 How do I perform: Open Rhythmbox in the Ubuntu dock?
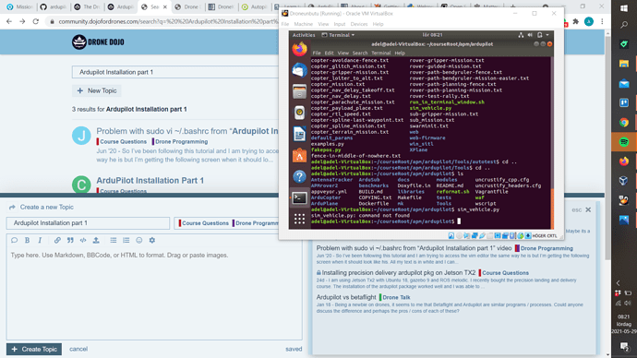(299, 113)
